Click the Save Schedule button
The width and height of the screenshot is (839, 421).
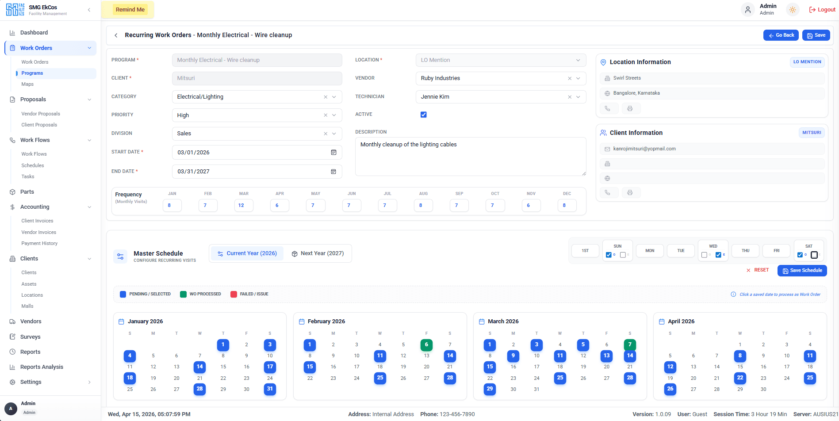[802, 270]
